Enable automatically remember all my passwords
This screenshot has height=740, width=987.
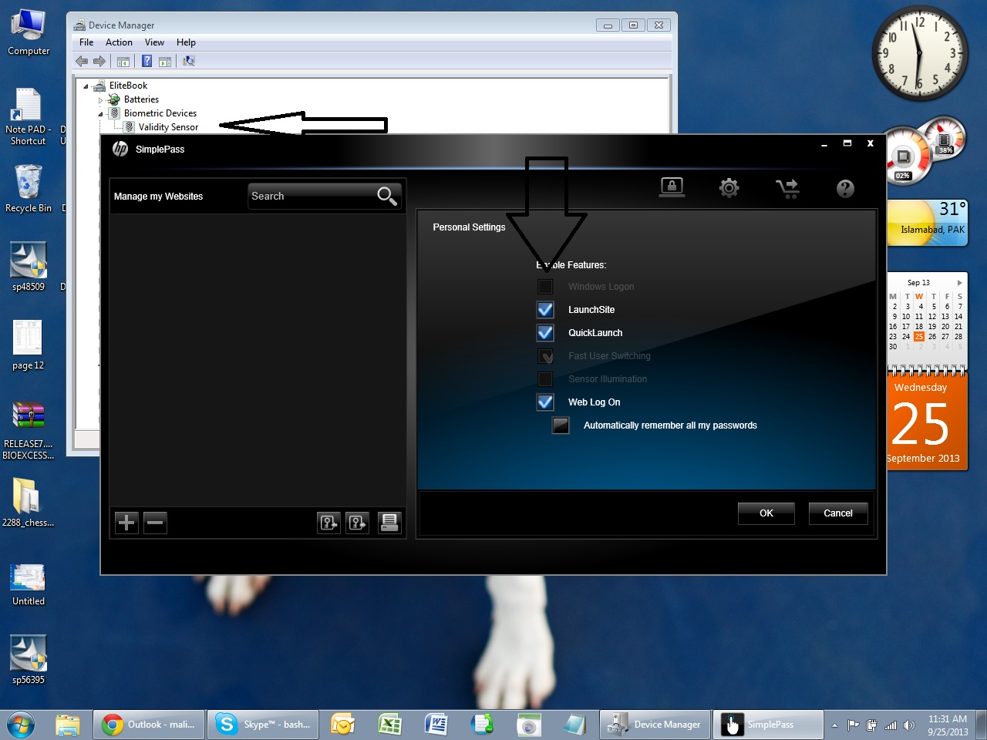pyautogui.click(x=561, y=425)
